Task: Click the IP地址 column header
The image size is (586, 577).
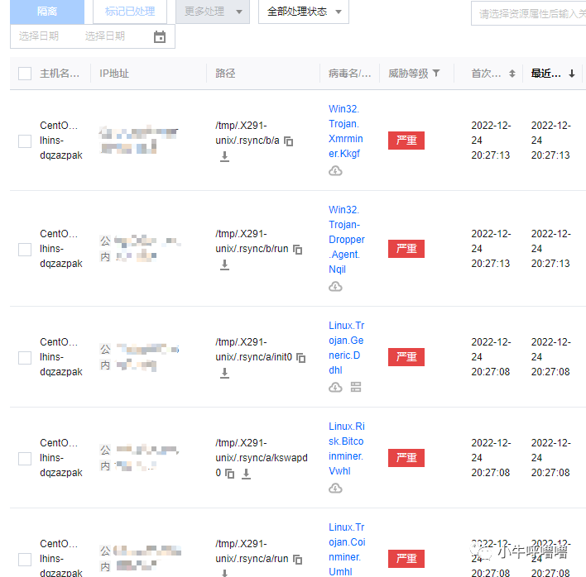Action: pos(114,74)
